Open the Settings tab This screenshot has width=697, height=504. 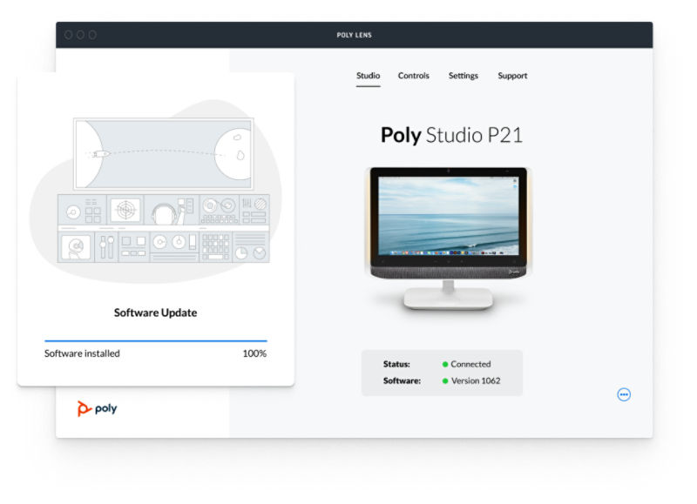coord(464,76)
